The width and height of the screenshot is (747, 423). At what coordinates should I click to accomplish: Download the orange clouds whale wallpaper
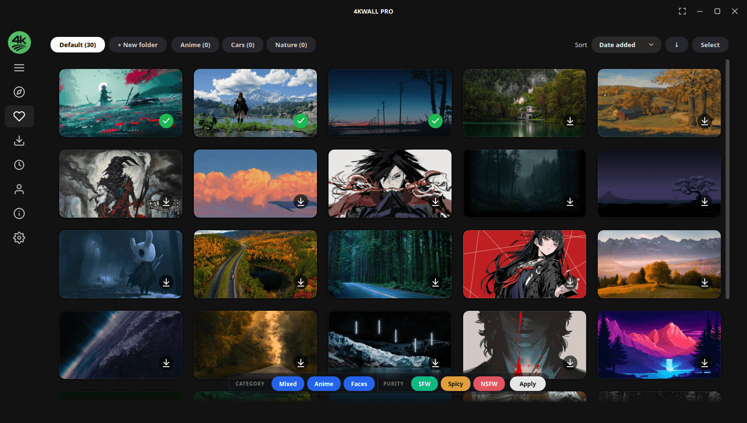[x=301, y=202]
